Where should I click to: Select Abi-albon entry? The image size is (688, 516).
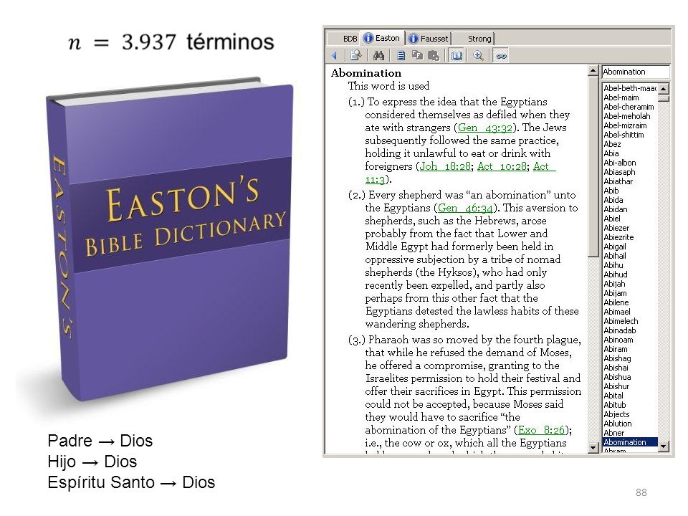click(x=619, y=163)
